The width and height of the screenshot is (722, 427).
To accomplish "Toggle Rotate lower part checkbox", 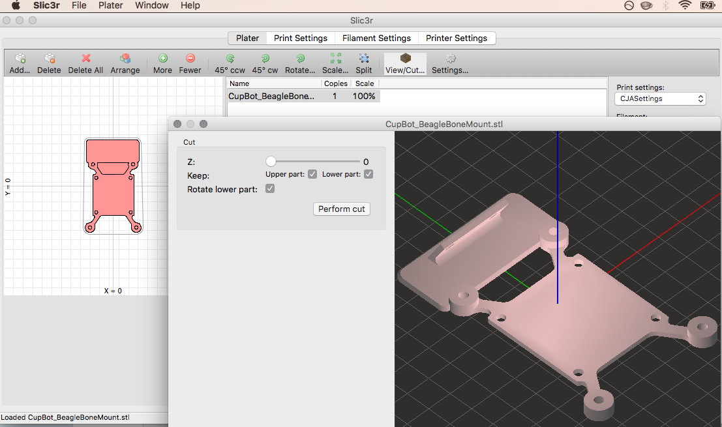I will 270,188.
